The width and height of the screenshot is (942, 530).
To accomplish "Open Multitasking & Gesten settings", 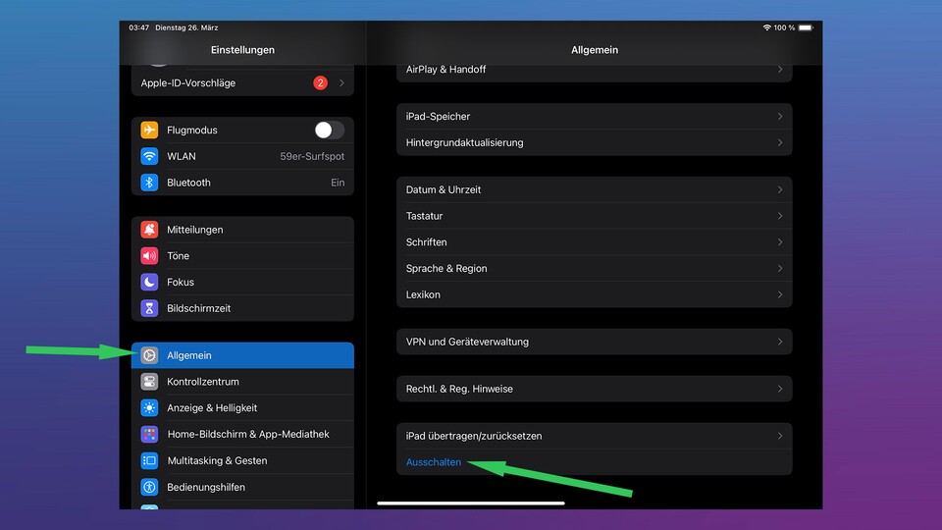I will 217,461.
